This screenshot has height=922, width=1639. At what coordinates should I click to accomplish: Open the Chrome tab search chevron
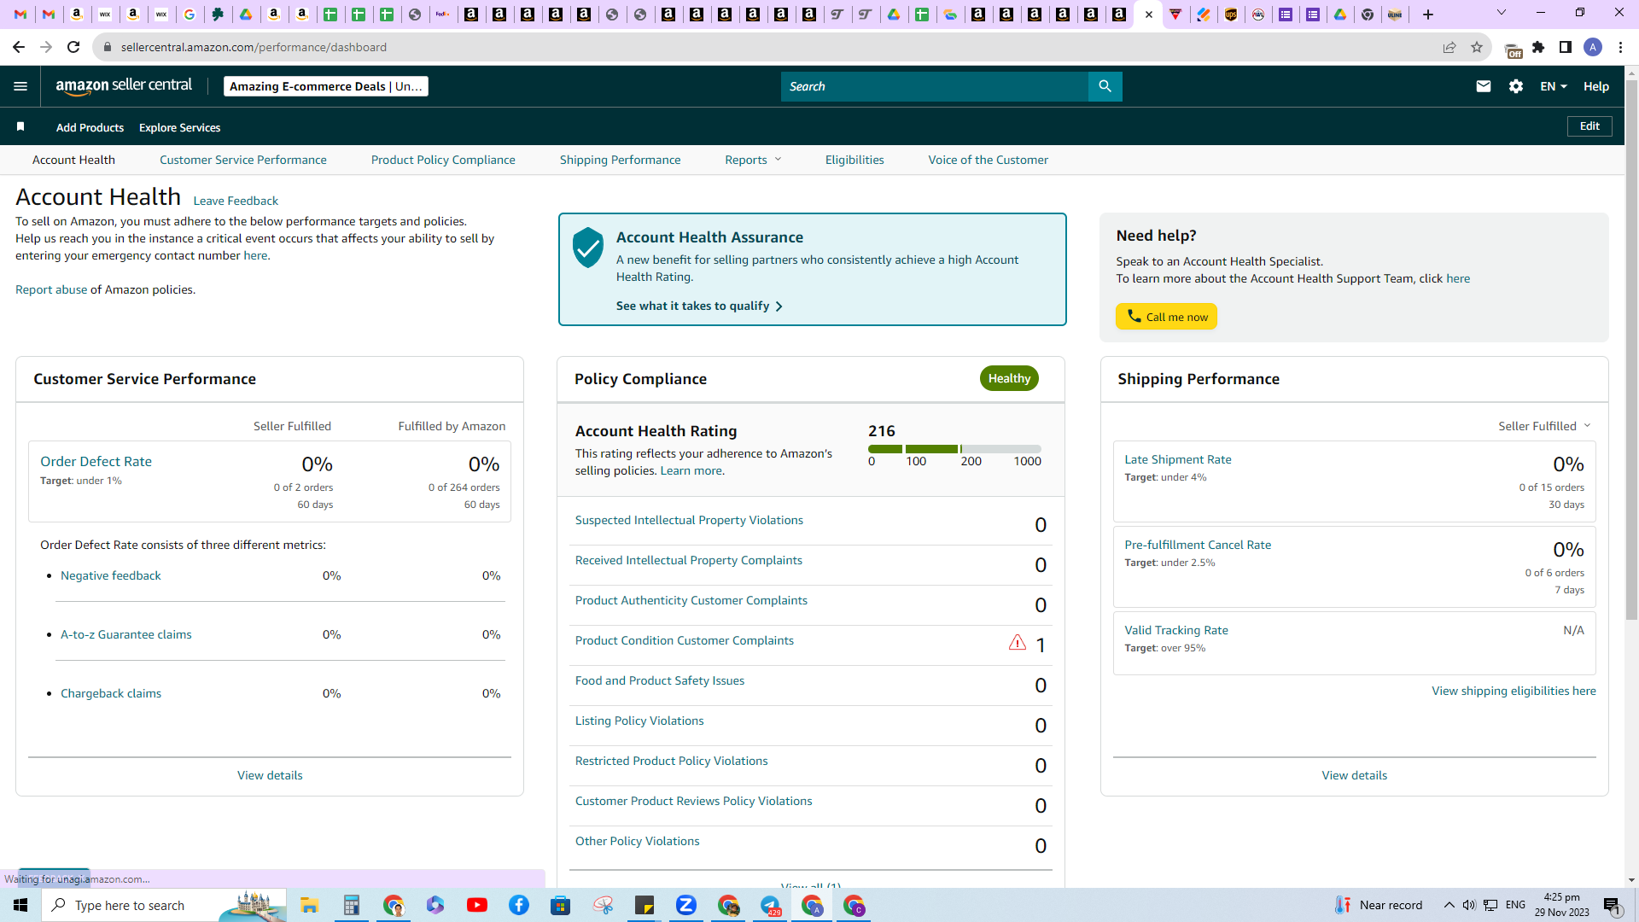(1502, 13)
